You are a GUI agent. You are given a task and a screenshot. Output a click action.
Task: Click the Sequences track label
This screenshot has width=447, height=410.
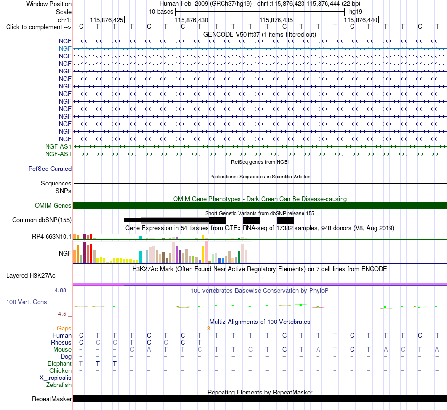pyautogui.click(x=56, y=183)
